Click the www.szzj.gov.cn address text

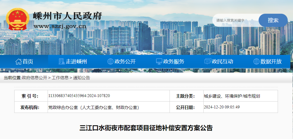(x=60, y=26)
